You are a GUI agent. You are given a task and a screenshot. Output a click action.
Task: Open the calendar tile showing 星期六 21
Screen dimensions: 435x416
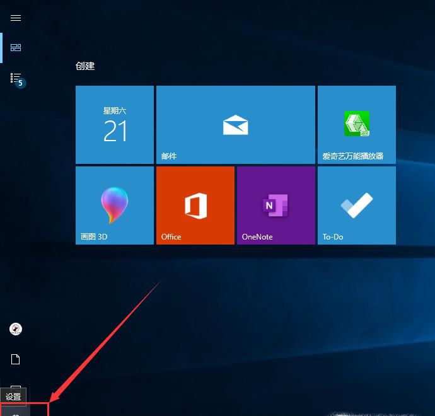pos(115,125)
